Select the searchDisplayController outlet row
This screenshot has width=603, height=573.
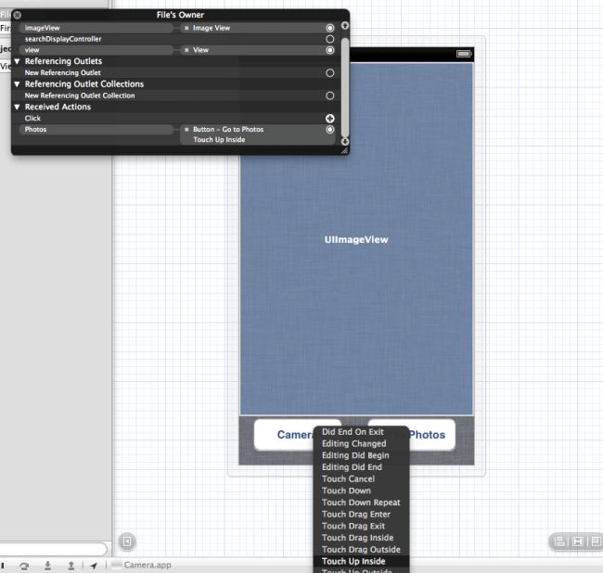175,39
